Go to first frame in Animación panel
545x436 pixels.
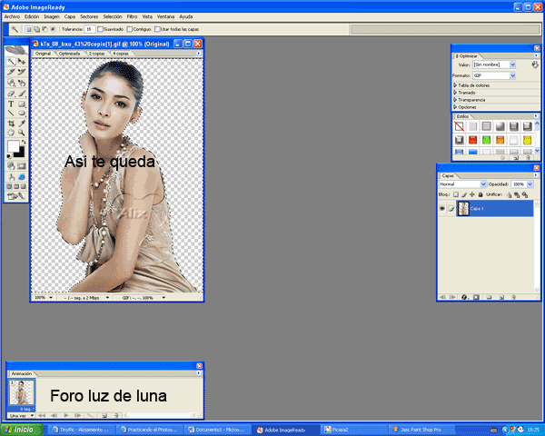click(x=42, y=415)
